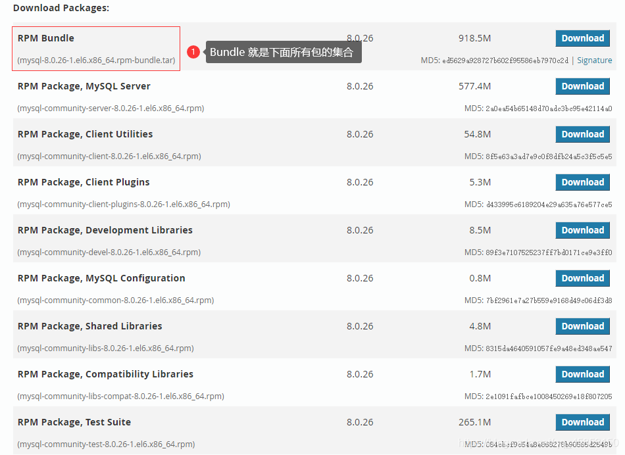Click the 918.5M size value
The height and width of the screenshot is (455, 625).
click(475, 38)
